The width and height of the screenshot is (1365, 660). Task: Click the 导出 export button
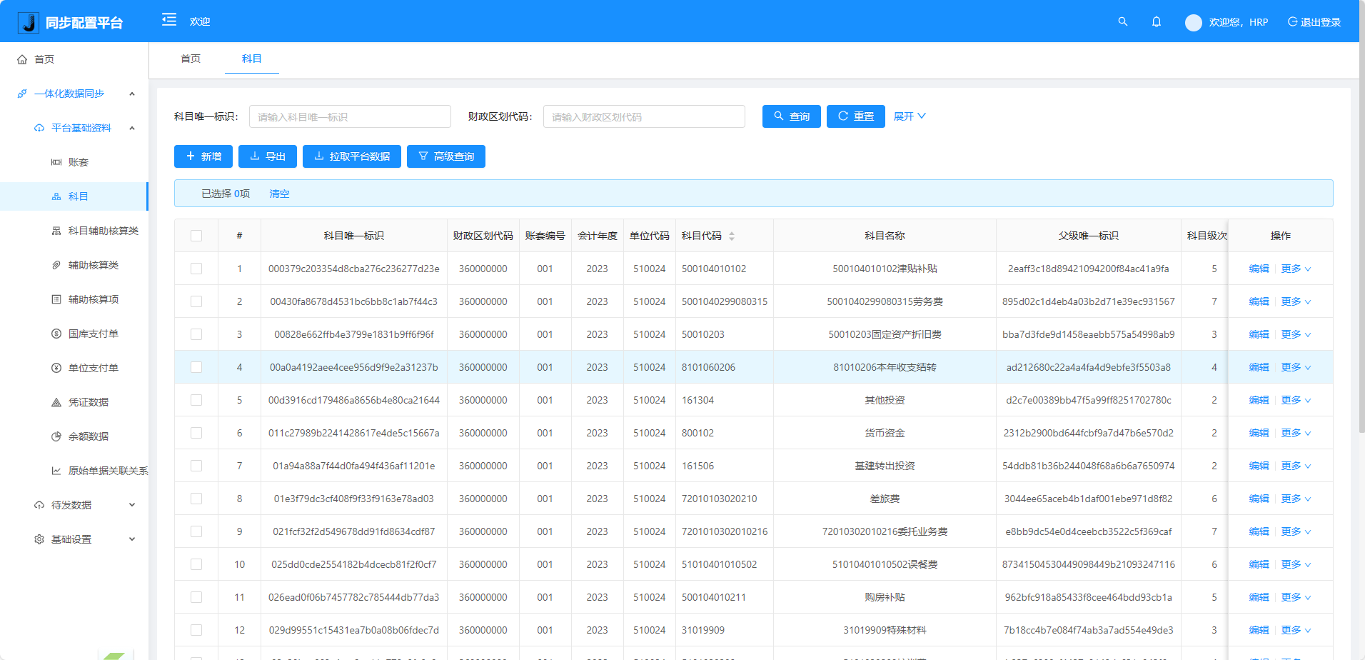[268, 156]
